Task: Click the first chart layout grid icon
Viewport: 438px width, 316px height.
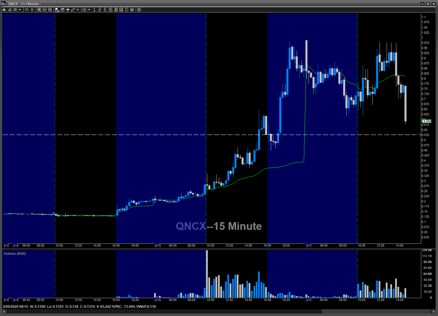Action: coord(39,10)
